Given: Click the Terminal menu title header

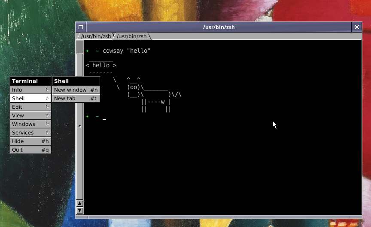Looking at the screenshot, I should (30, 81).
